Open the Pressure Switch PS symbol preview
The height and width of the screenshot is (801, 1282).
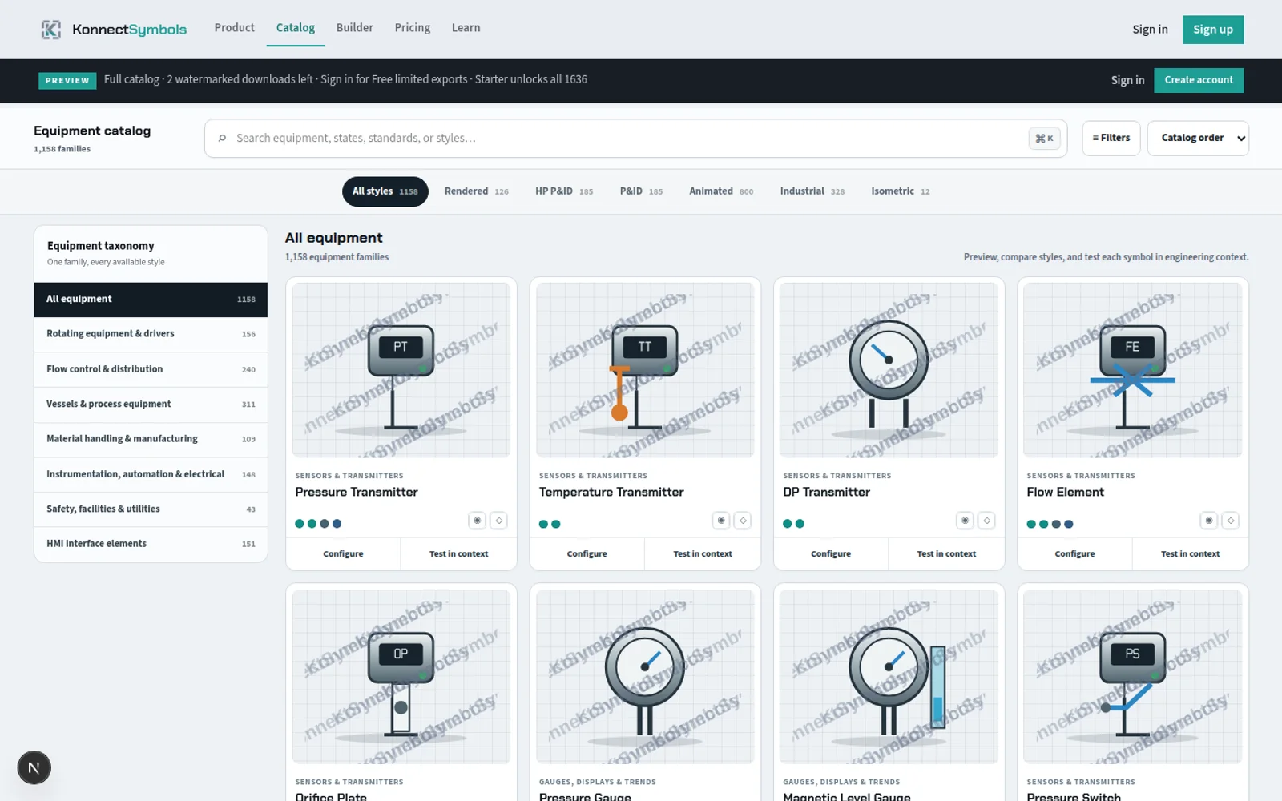[1133, 676]
